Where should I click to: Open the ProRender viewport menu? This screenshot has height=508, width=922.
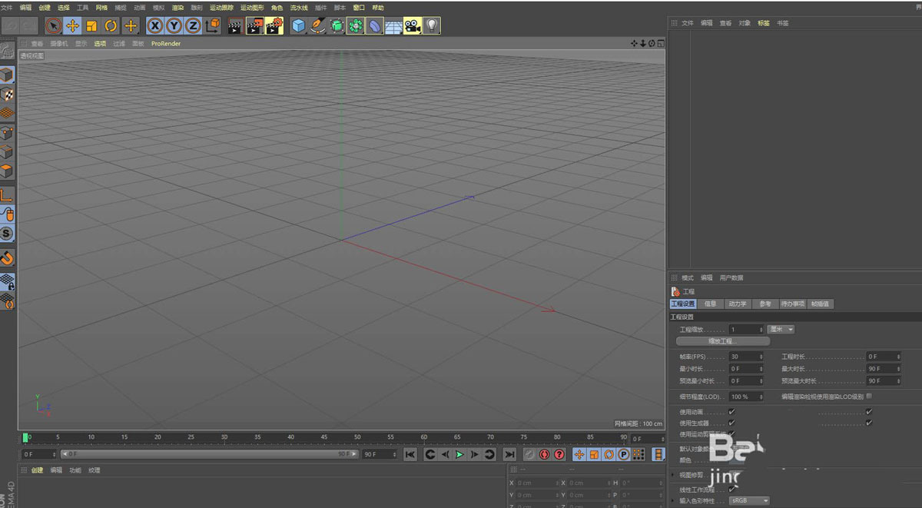164,44
